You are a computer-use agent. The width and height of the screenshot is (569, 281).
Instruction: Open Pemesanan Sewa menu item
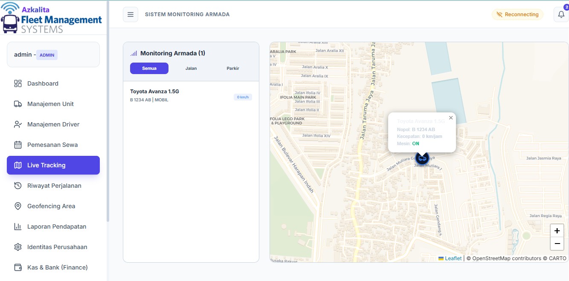(x=53, y=145)
